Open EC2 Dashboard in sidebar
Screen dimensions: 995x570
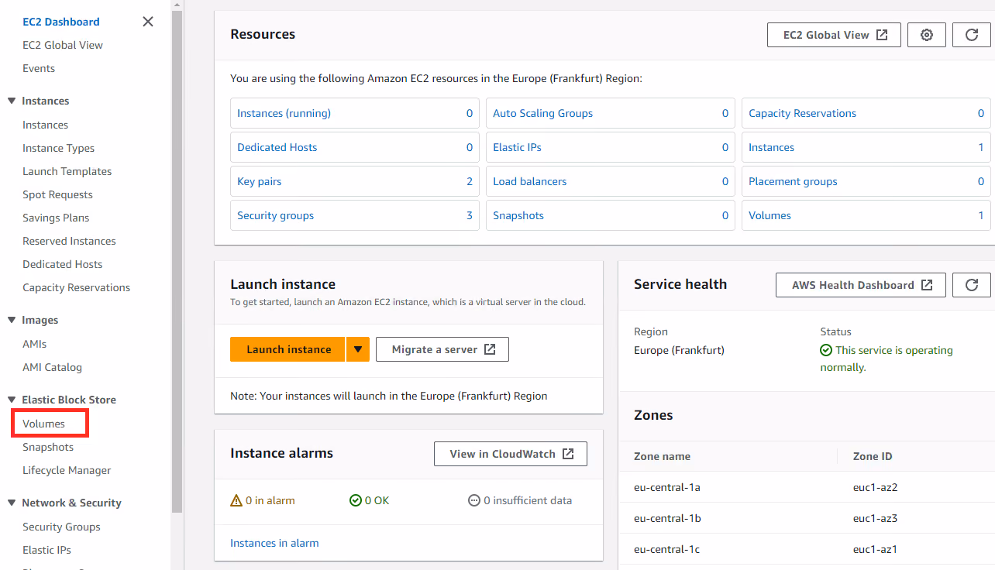(x=61, y=22)
